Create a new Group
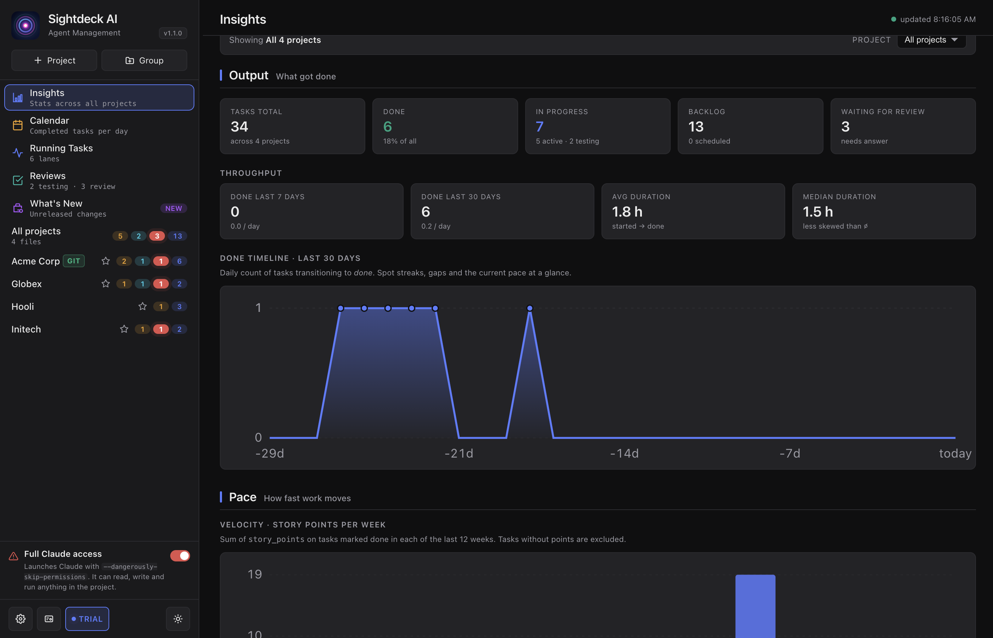Viewport: 993px width, 638px height. pos(144,61)
